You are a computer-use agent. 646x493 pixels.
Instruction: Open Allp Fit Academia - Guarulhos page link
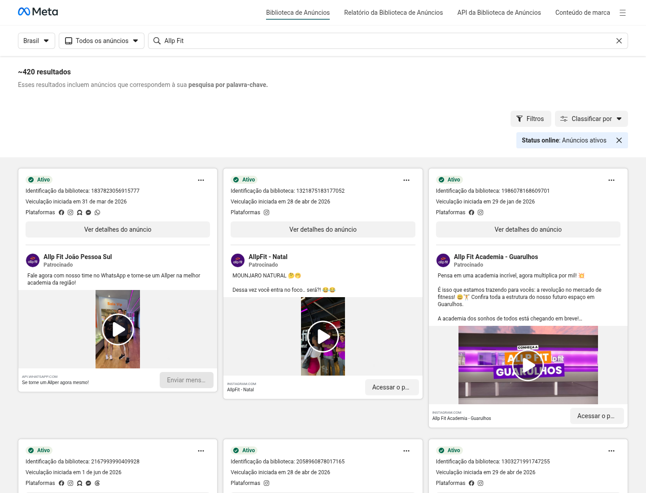(496, 257)
